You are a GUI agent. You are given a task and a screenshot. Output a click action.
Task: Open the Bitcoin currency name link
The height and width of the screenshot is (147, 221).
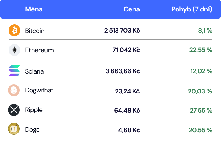[x=35, y=31]
